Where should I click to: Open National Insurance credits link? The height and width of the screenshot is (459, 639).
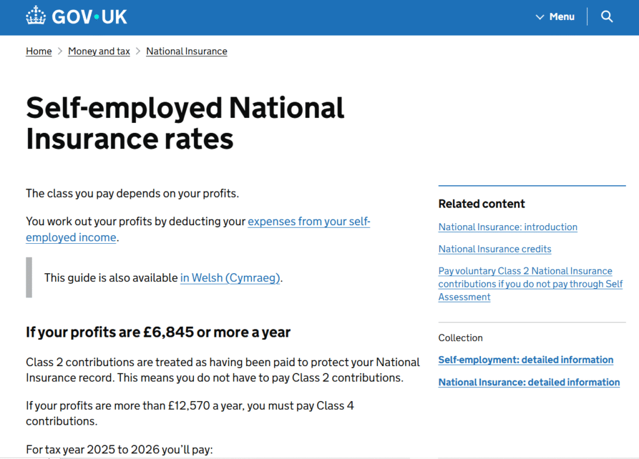pyautogui.click(x=495, y=249)
